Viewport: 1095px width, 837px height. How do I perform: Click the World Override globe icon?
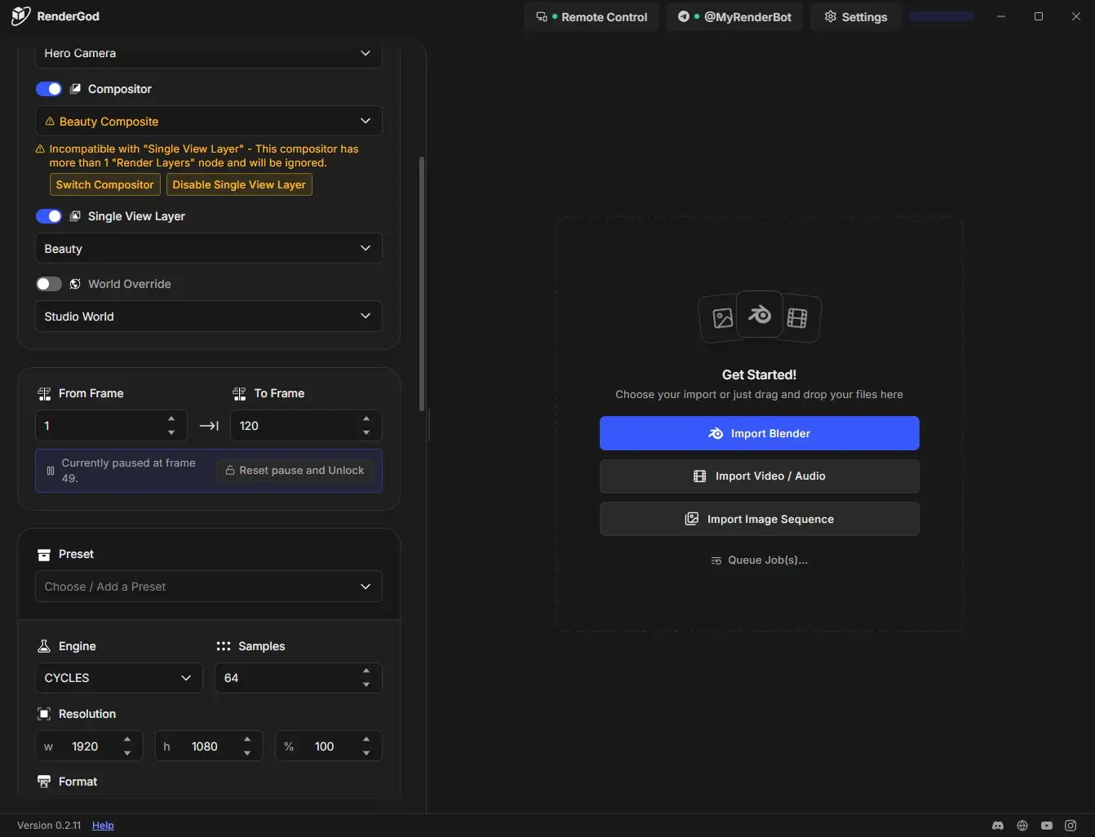tap(75, 284)
